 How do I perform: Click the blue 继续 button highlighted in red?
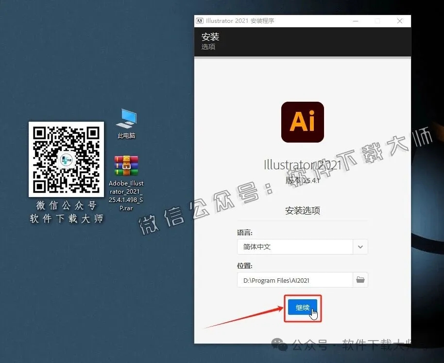302,308
